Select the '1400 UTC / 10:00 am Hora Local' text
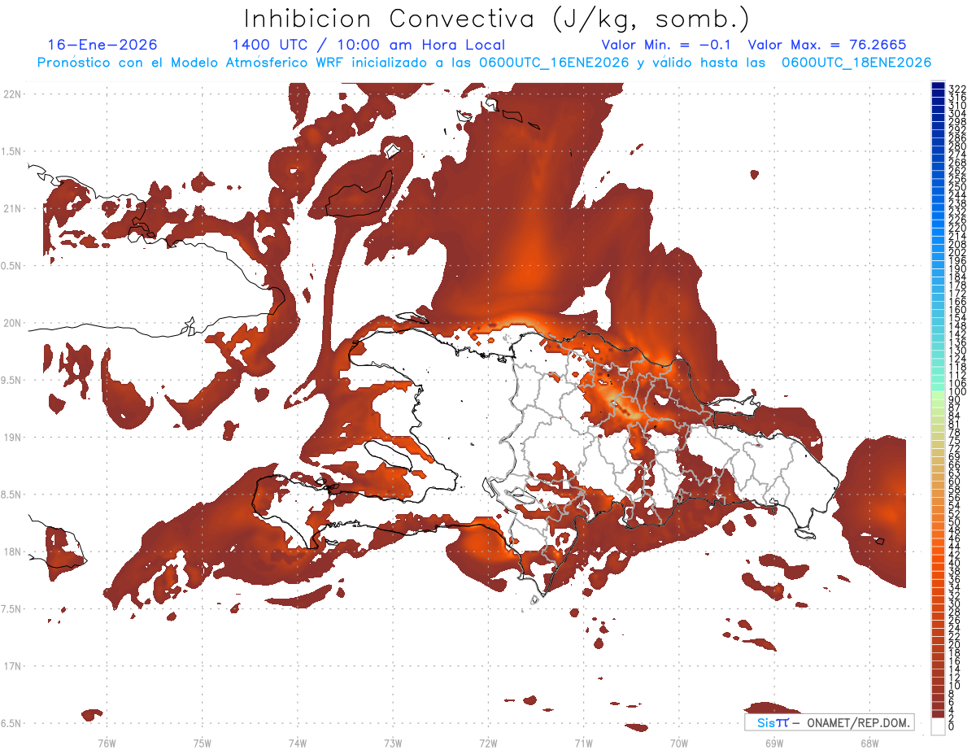The height and width of the screenshot is (754, 976). (368, 45)
